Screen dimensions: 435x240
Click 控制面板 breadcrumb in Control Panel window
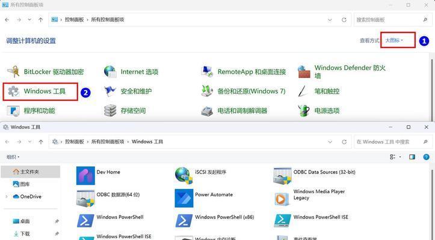click(75, 20)
